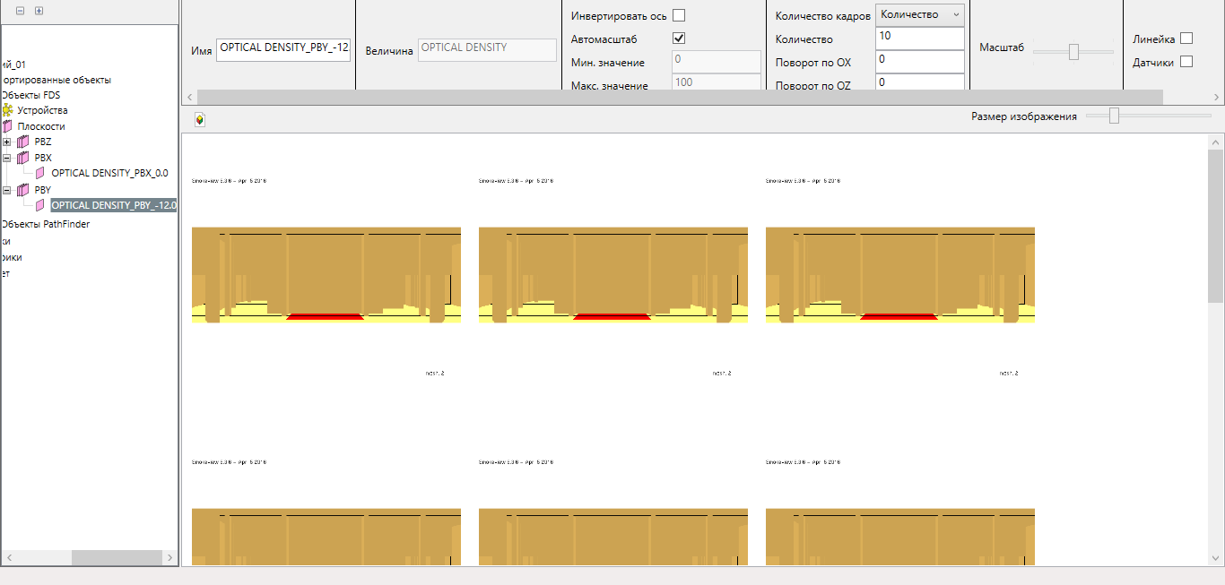Select the Объекты PathFinder tree item
The width and height of the screenshot is (1225, 585).
click(x=45, y=224)
